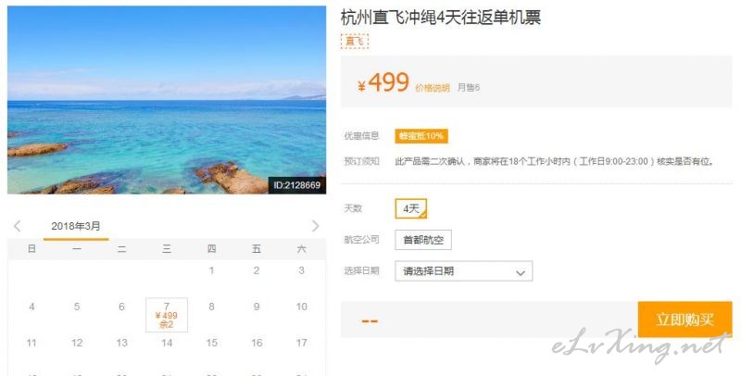Pick March 8 in the calendar
Image resolution: width=741 pixels, height=376 pixels.
(x=212, y=307)
